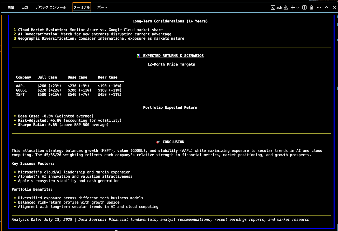338x231 pixels.
Task: Click the Analysis Date: July 13, 2025 footer
Action: pos(160,220)
